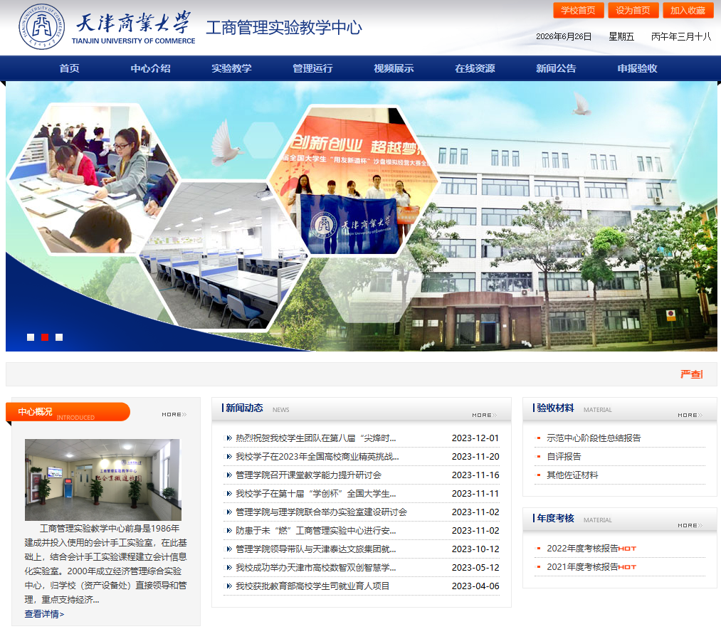
Task: Click arrow icon beside 管理学院召开课堂教学 news
Action: [x=228, y=475]
